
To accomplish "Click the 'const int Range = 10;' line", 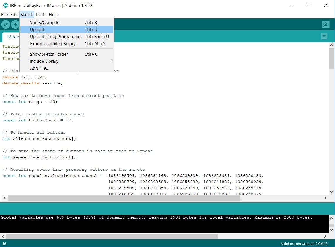I will [x=30, y=102].
